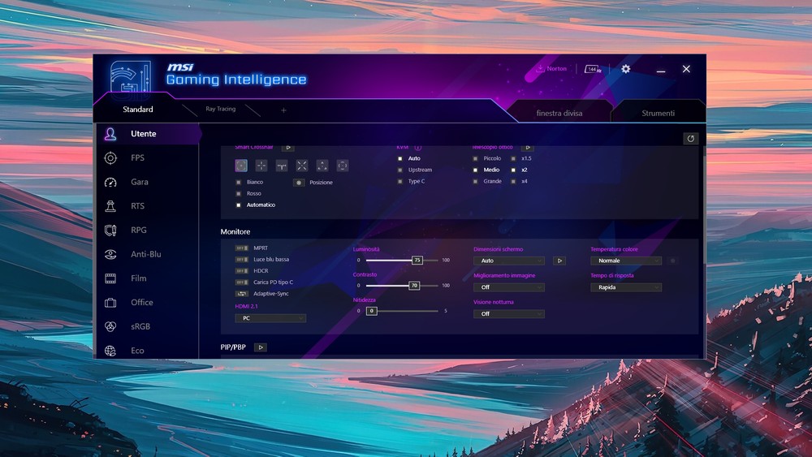
Task: Select the Utente profile icon
Action: point(110,134)
